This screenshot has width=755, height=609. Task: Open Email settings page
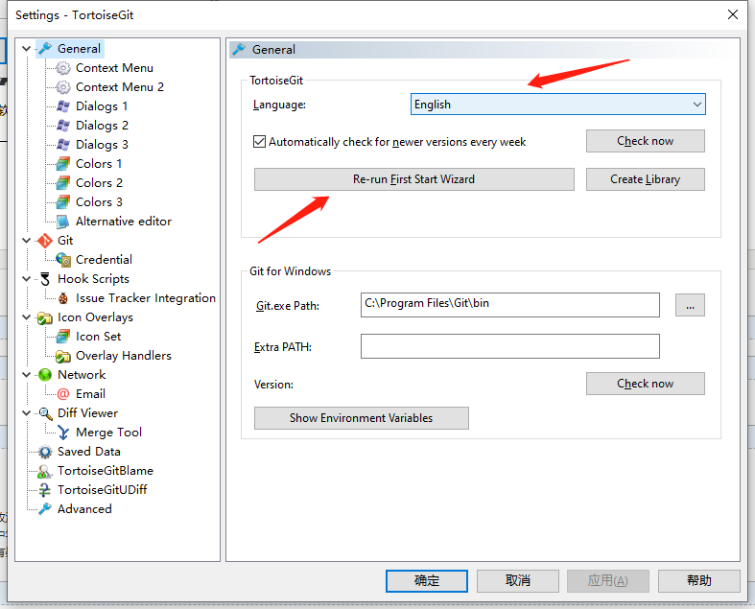click(x=90, y=394)
